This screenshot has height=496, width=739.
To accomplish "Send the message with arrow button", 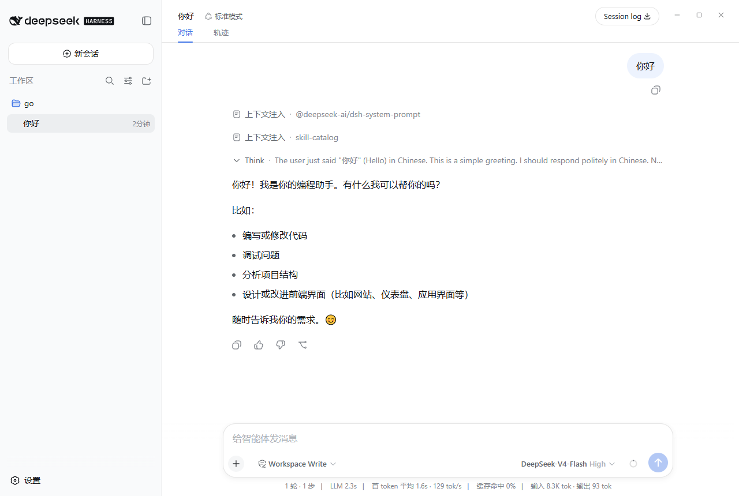I will pos(658,463).
